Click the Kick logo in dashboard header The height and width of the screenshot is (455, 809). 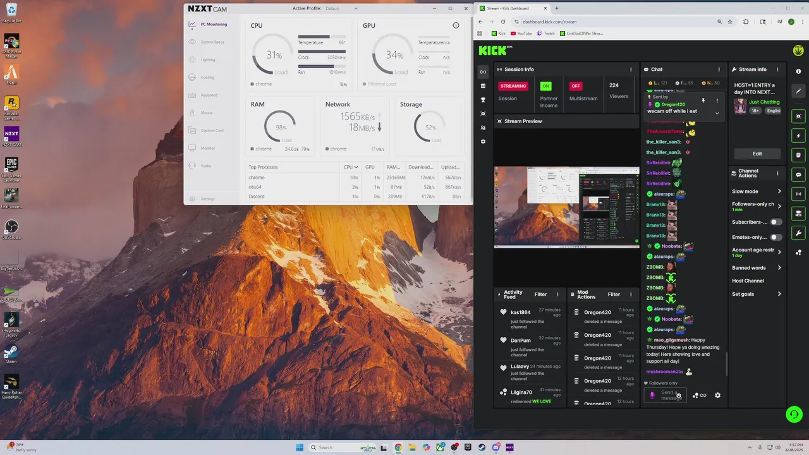coord(496,51)
